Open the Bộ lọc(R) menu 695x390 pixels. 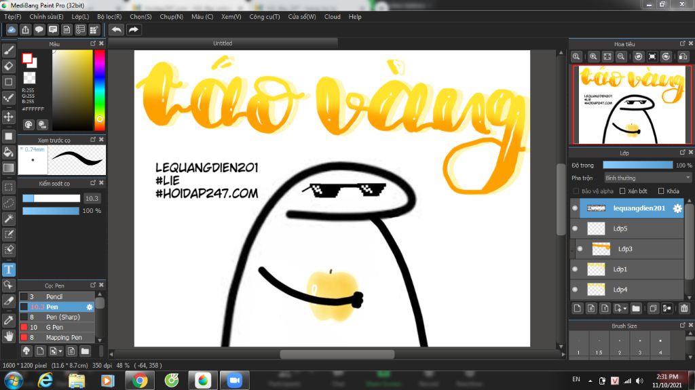tap(109, 16)
